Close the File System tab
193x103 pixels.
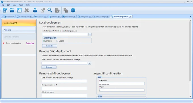coord(90,17)
